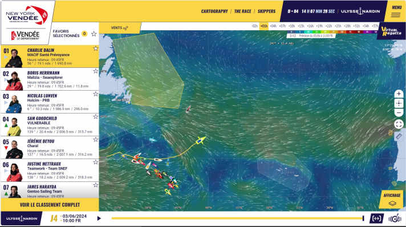
Task: Click the radar tracking icon in bottom bar
Action: (395, 218)
